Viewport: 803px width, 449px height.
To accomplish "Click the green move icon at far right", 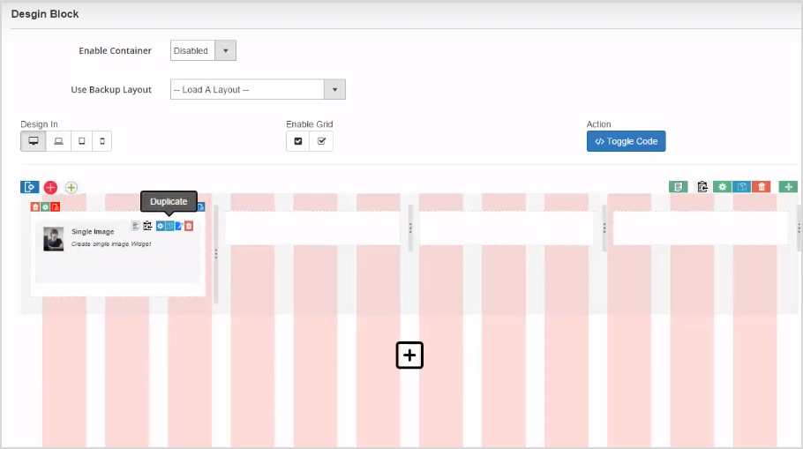I will (788, 187).
